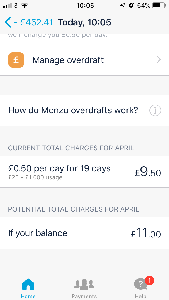Tap the Payments people icon
The width and height of the screenshot is (169, 300).
click(x=84, y=284)
